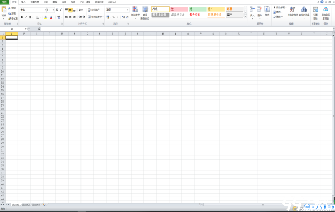
Task: Select the Sheet2 worksheet tab
Action: (x=26, y=205)
